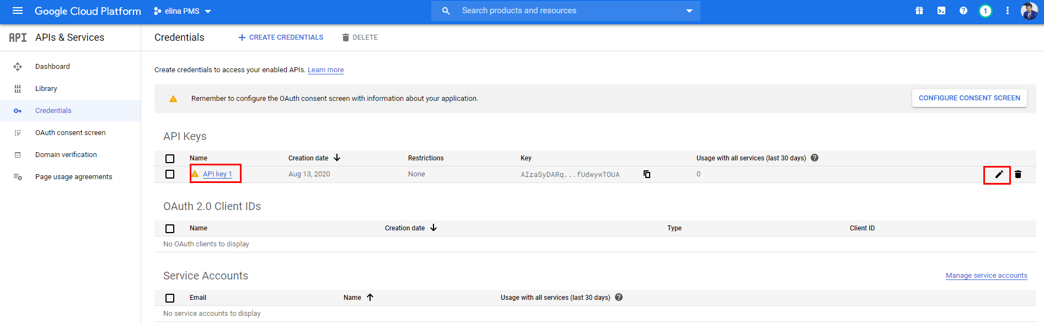The height and width of the screenshot is (323, 1044).
Task: Click the Library sidebar icon
Action: pyautogui.click(x=18, y=89)
